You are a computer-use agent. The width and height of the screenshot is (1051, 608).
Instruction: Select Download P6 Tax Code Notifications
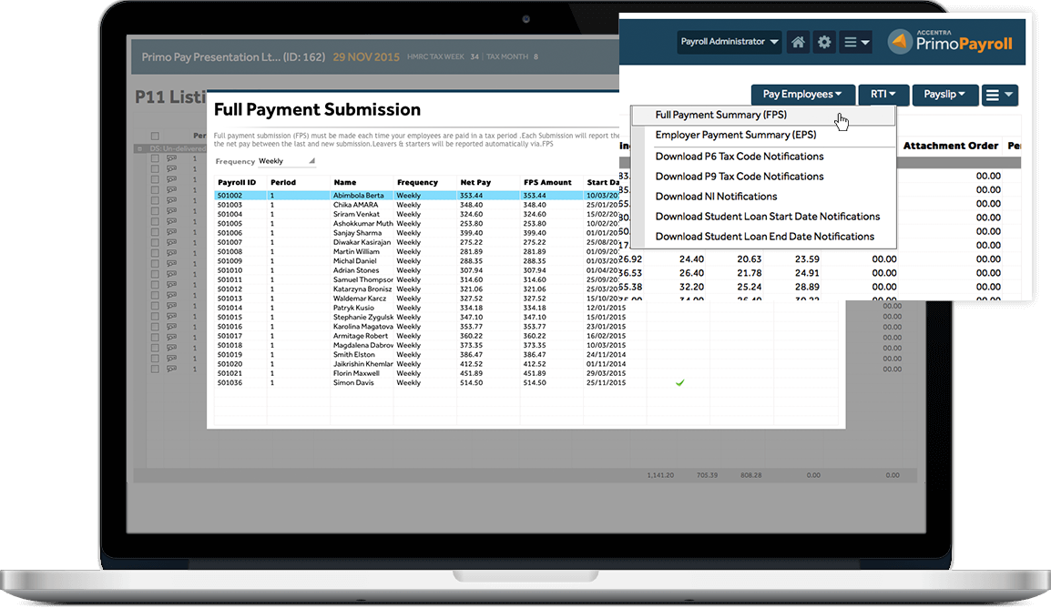point(740,156)
